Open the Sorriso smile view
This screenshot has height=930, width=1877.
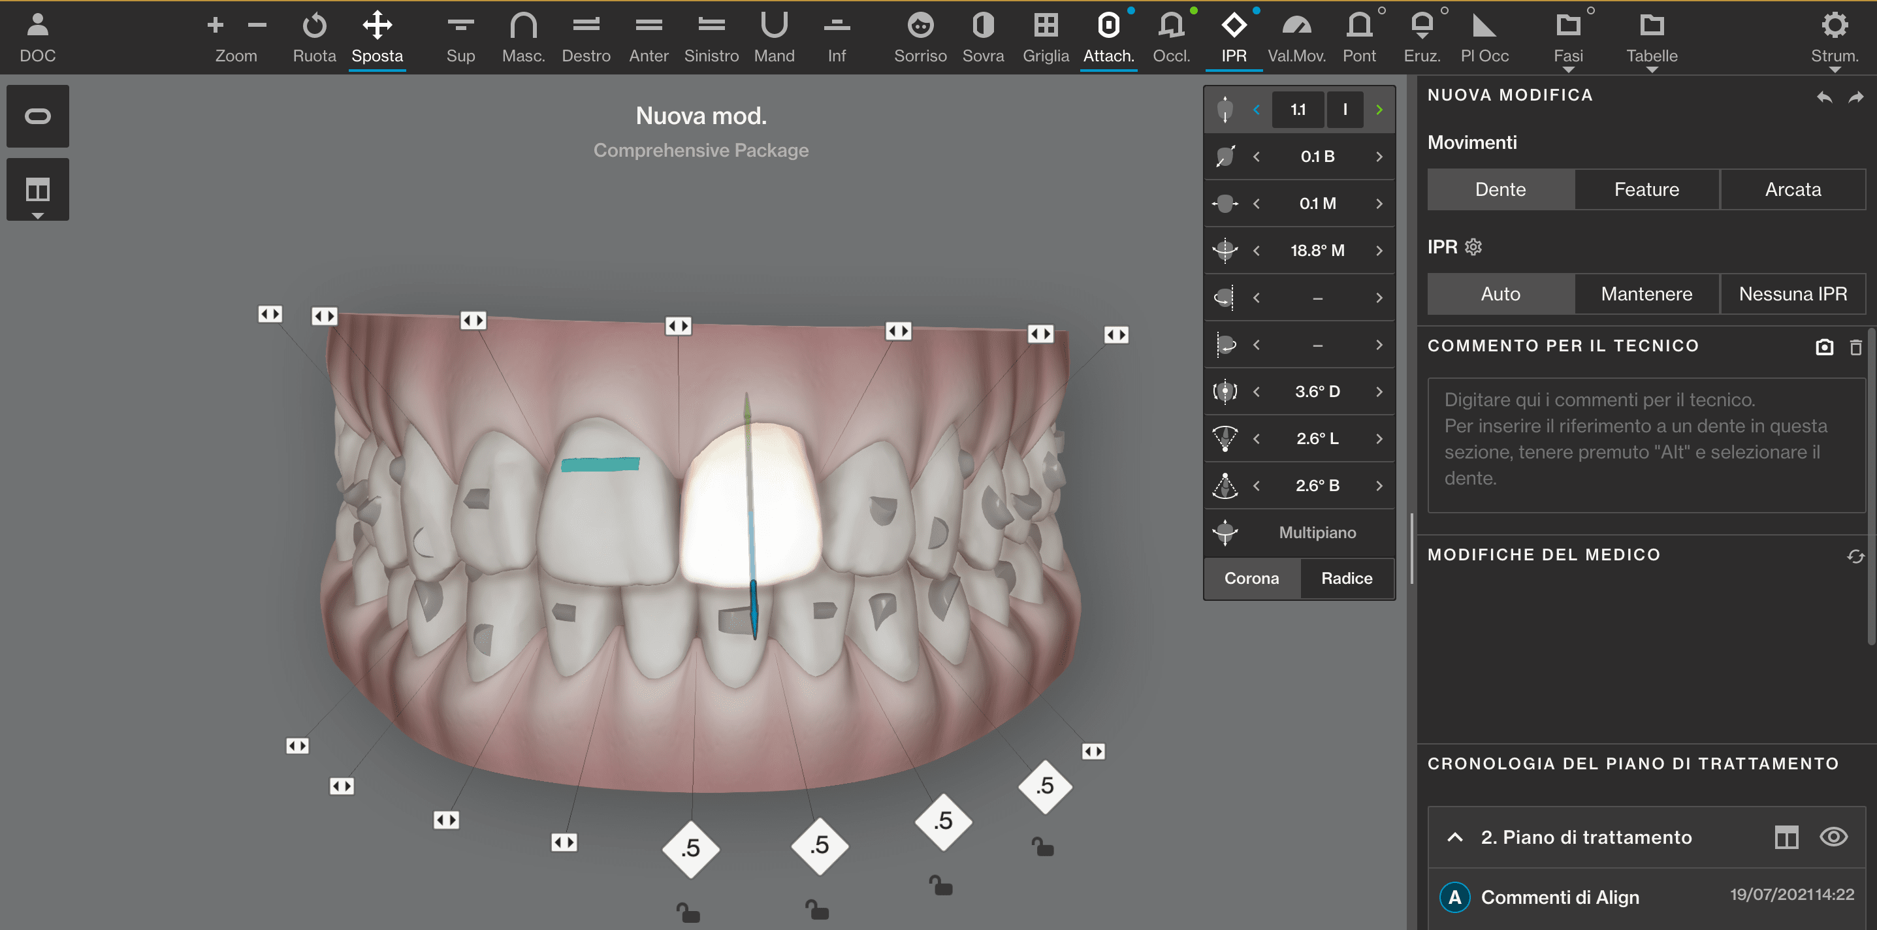click(x=920, y=38)
